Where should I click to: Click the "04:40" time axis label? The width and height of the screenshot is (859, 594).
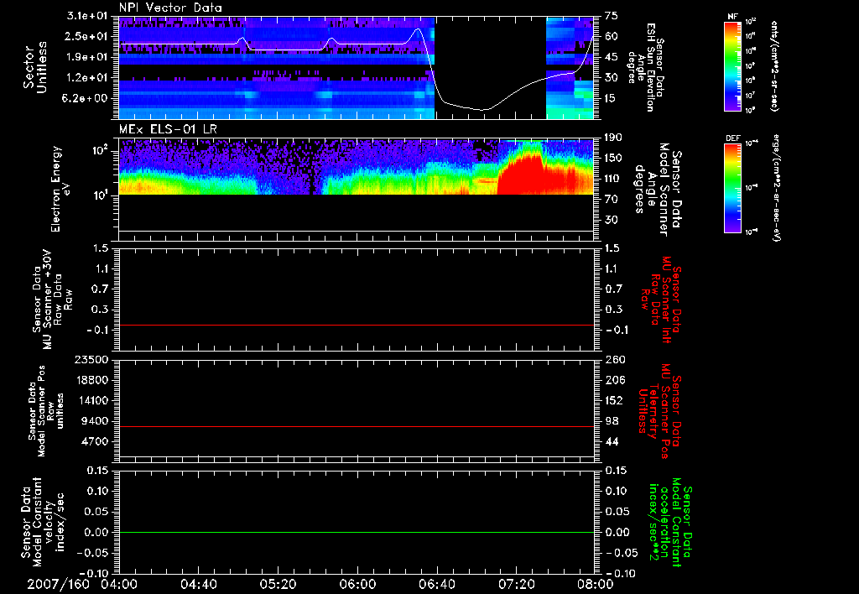[x=198, y=584]
